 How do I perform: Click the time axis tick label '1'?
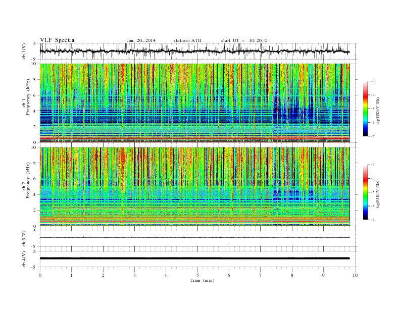click(71, 275)
